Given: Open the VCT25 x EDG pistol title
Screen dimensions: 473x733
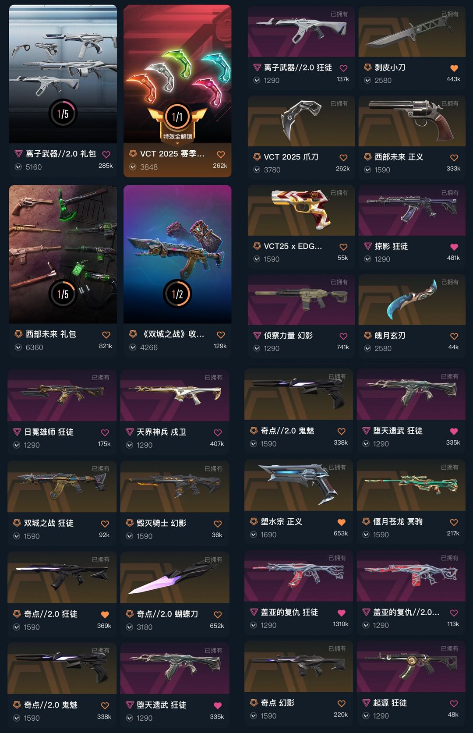Looking at the screenshot, I should [293, 246].
